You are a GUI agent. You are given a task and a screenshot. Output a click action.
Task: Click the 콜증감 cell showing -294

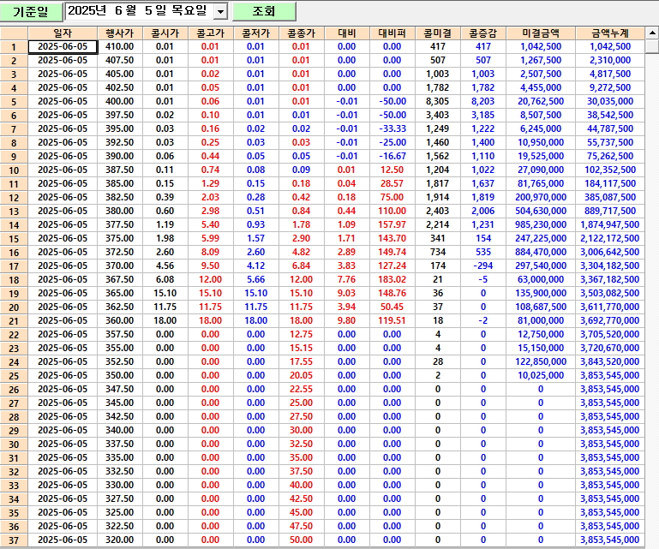pyautogui.click(x=482, y=266)
